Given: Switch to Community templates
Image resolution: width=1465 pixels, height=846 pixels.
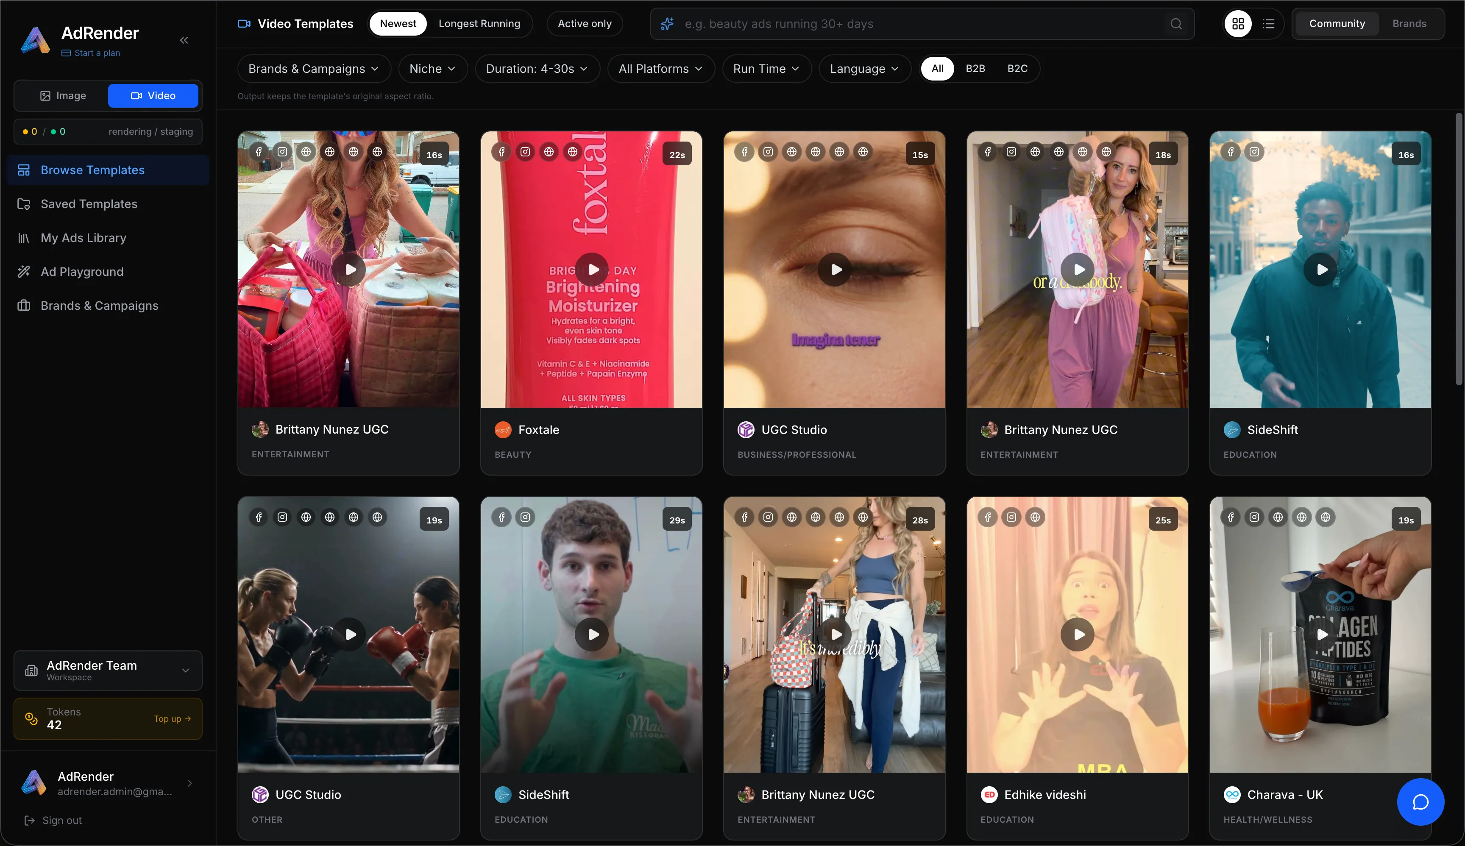Looking at the screenshot, I should click(x=1337, y=24).
